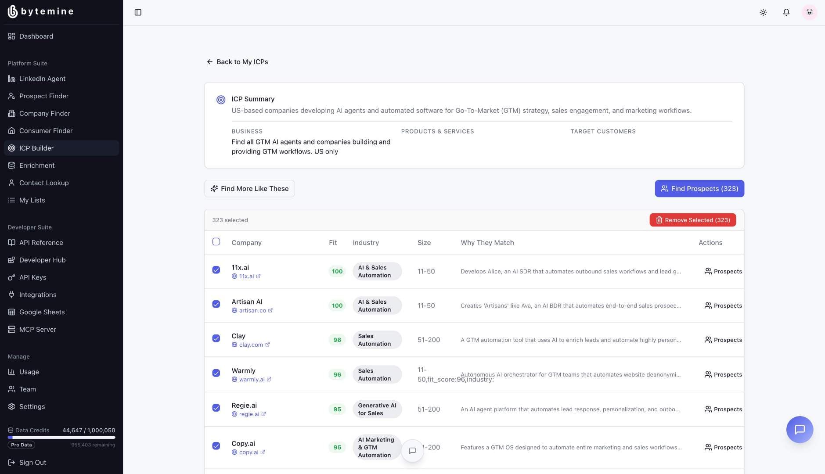This screenshot has width=825, height=474.
Task: Navigate to the Enrichment tool
Action: click(37, 165)
